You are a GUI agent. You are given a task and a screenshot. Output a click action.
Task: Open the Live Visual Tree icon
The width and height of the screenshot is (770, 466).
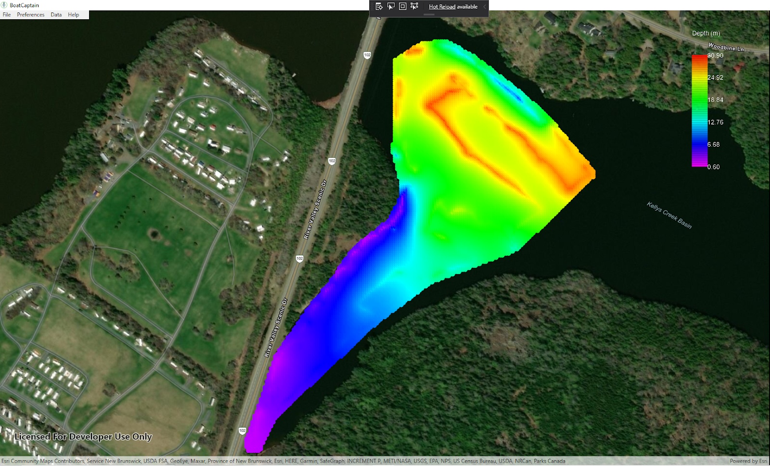pyautogui.click(x=379, y=6)
